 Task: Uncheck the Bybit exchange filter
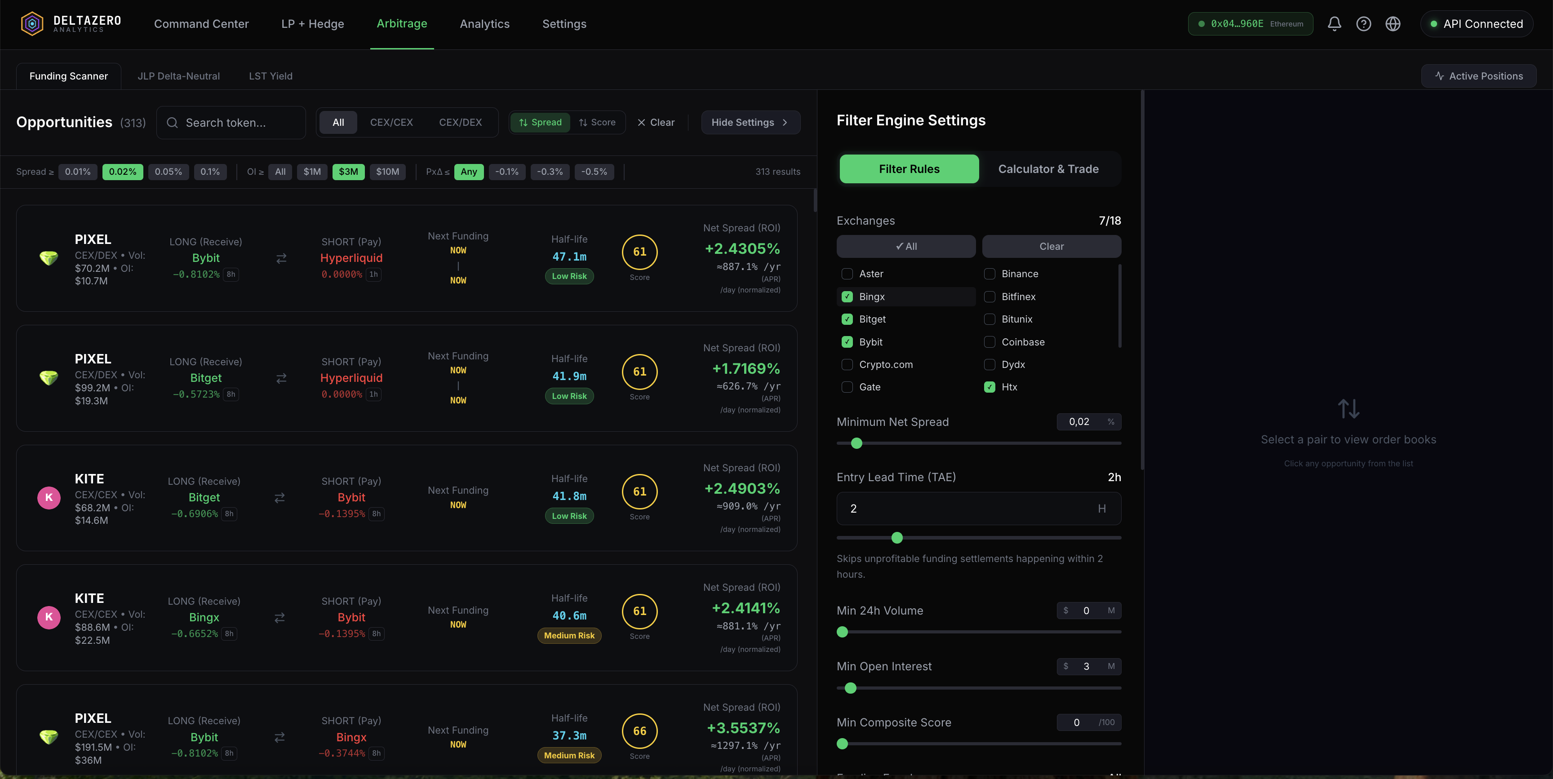coord(847,342)
